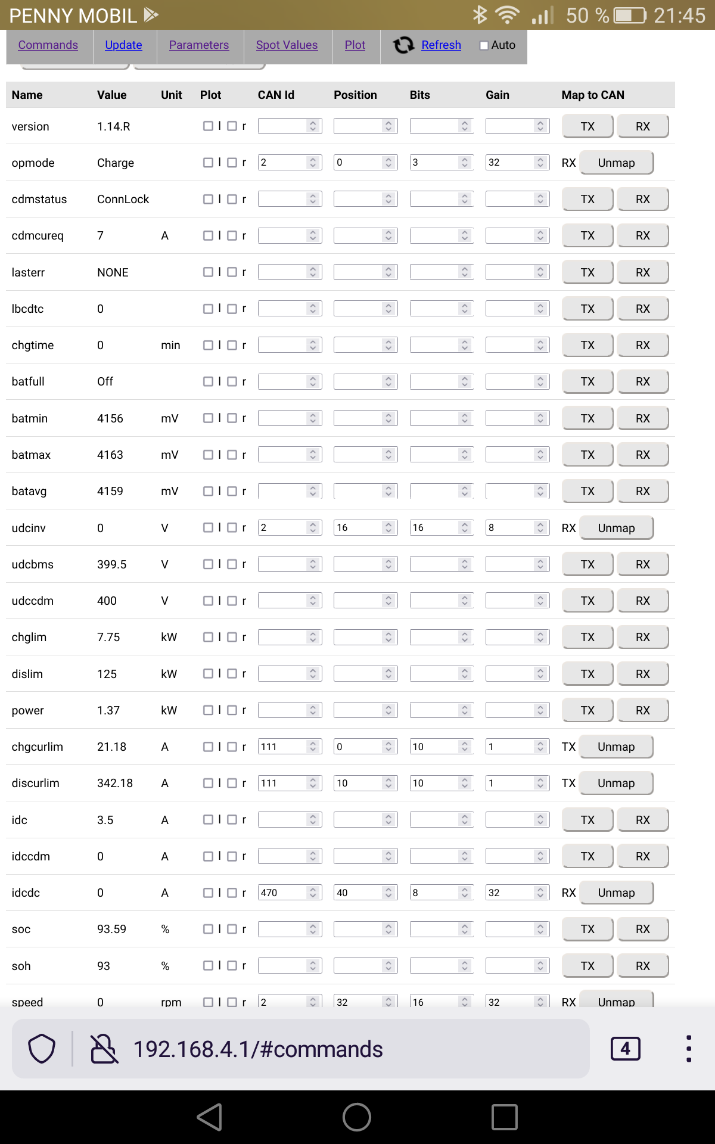The height and width of the screenshot is (1144, 715).
Task: Adjust the Bits stepper for idcdc
Action: point(465,893)
